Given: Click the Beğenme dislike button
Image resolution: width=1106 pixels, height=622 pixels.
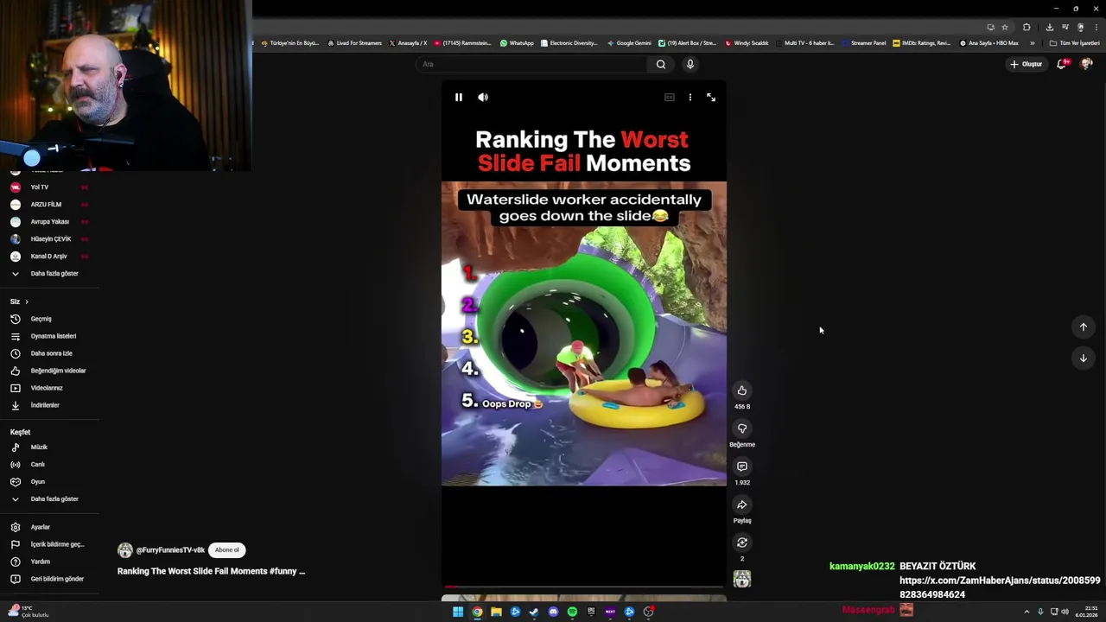Looking at the screenshot, I should [742, 428].
